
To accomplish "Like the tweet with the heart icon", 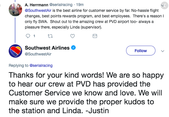I will click(x=72, y=36).
